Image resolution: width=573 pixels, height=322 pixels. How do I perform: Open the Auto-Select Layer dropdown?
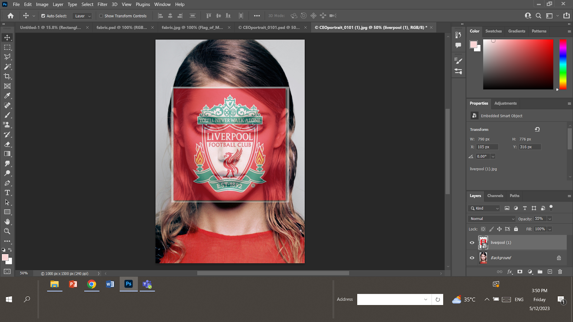click(x=82, y=16)
